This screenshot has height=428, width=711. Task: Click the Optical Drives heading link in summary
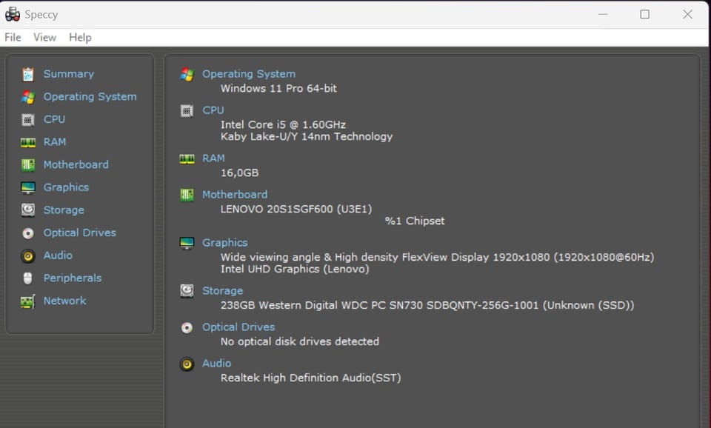pyautogui.click(x=238, y=327)
